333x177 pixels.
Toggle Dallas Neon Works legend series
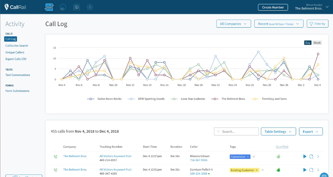[104, 99]
